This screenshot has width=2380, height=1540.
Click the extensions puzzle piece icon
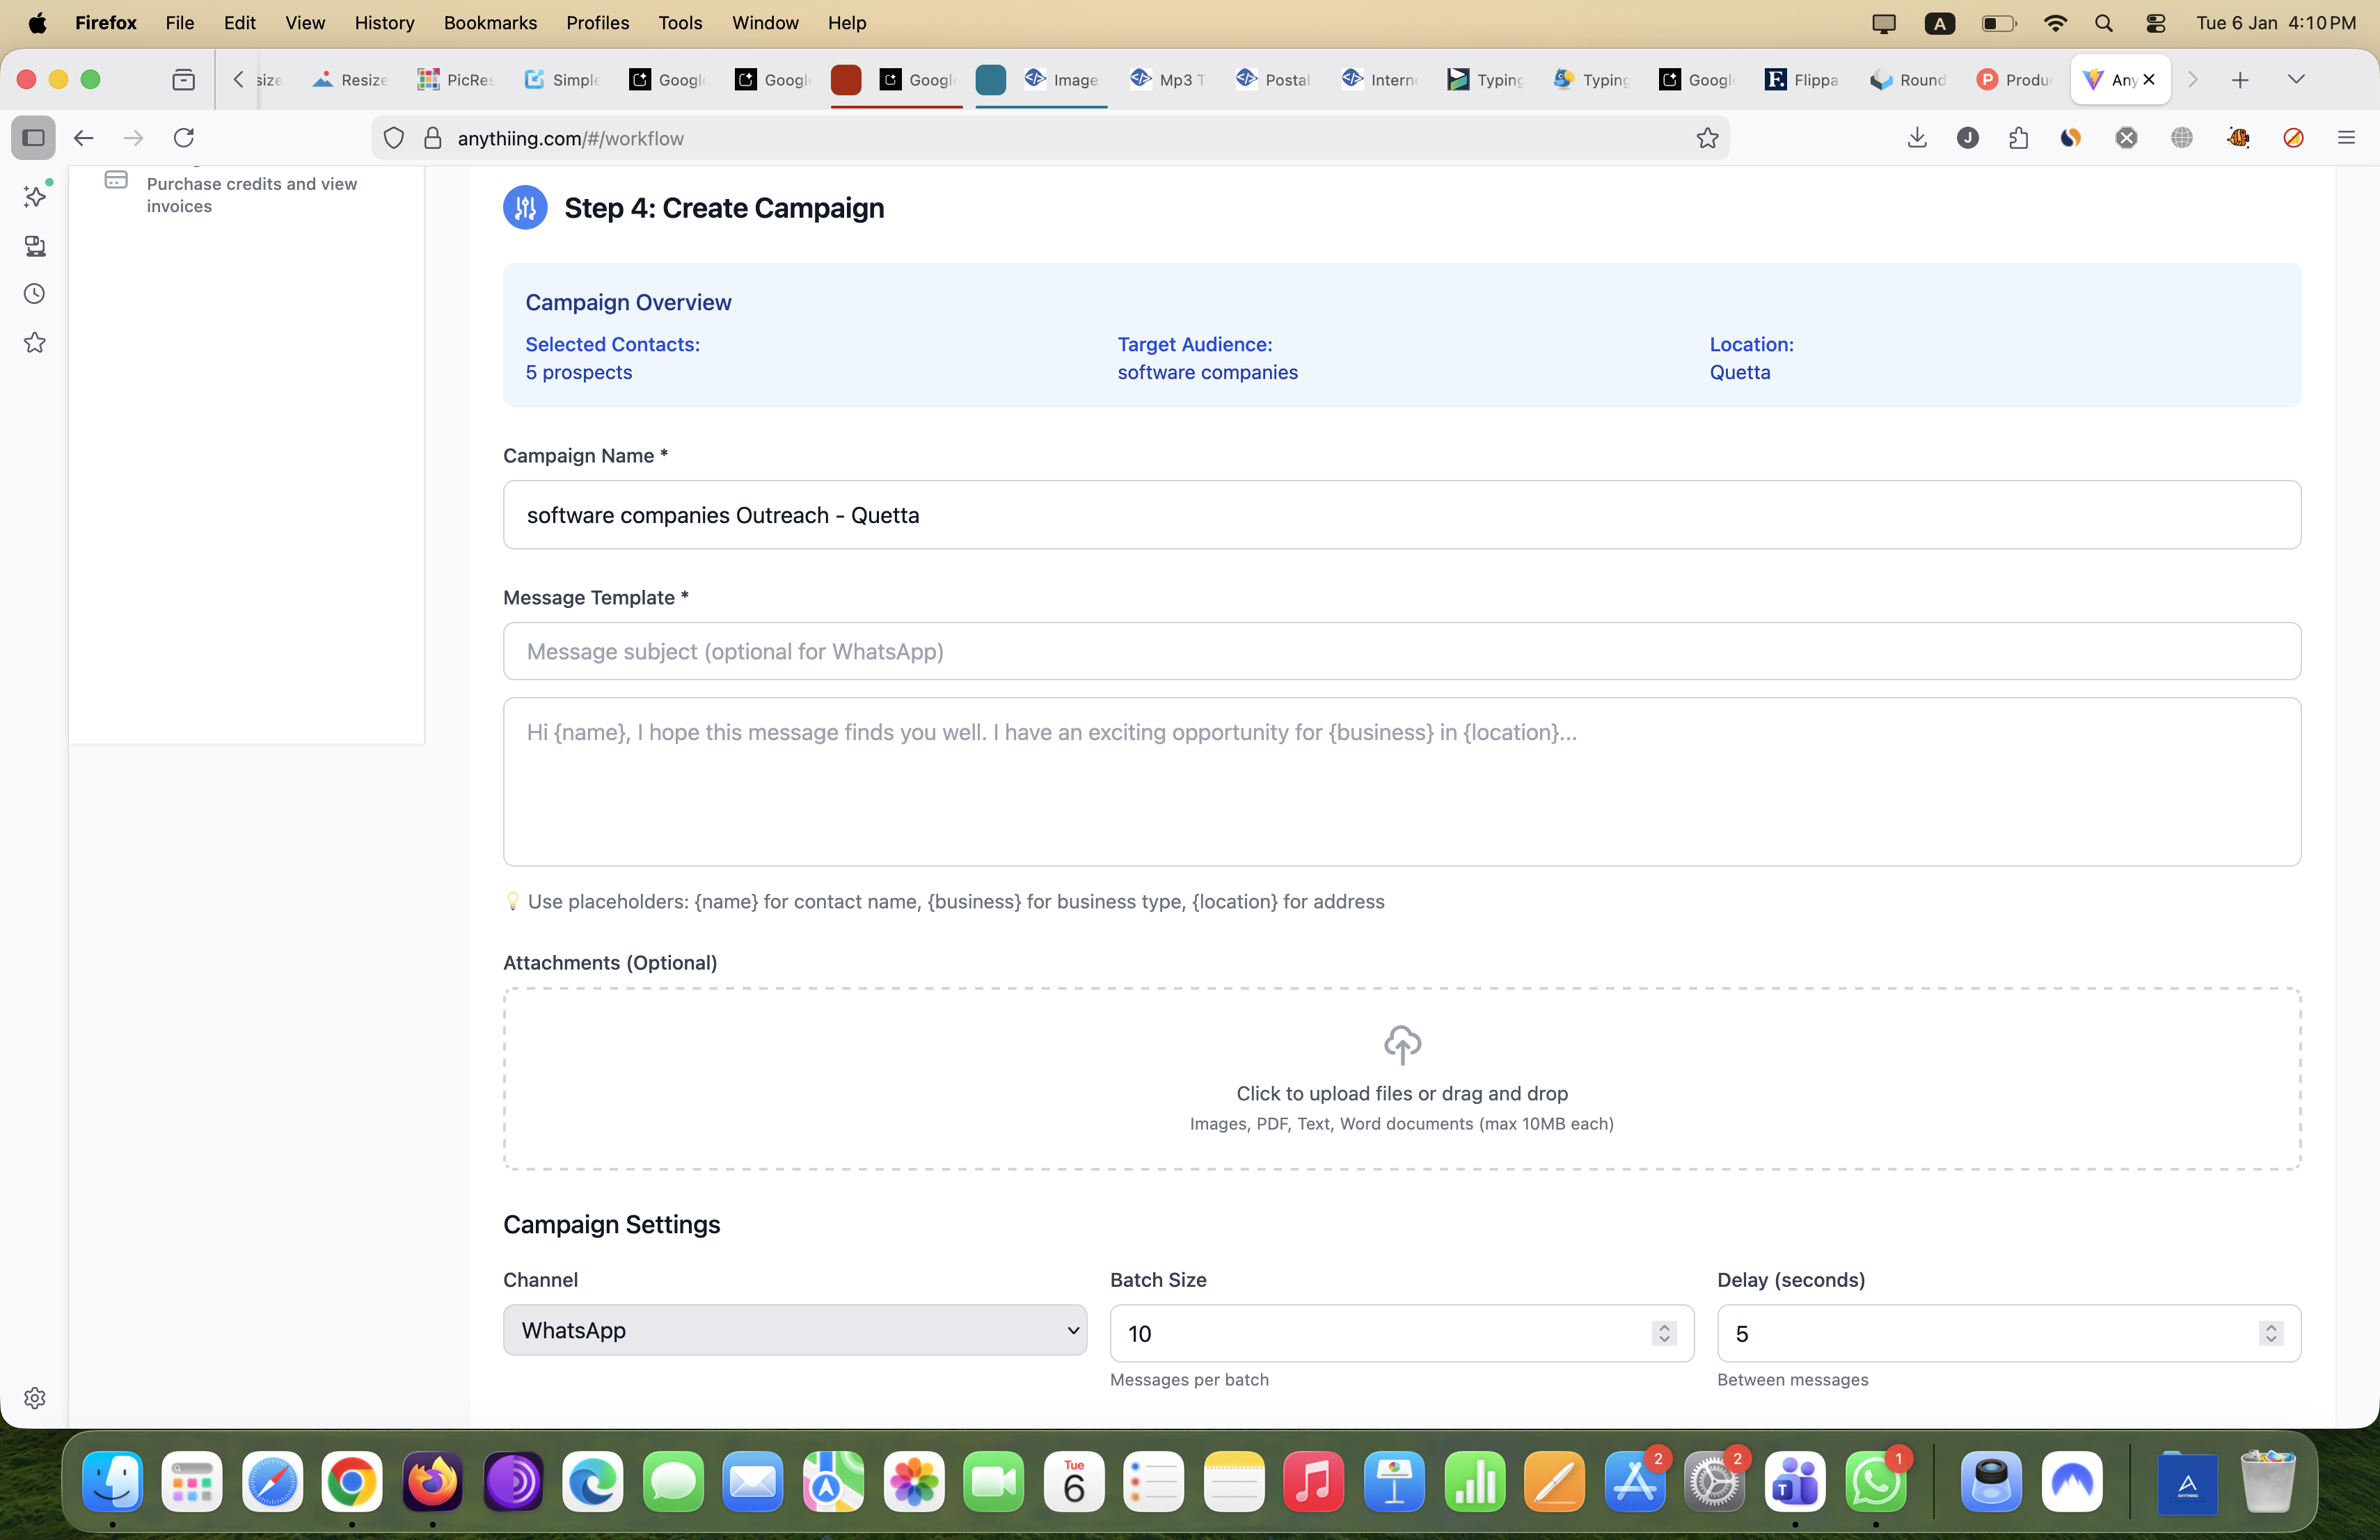(x=2018, y=138)
